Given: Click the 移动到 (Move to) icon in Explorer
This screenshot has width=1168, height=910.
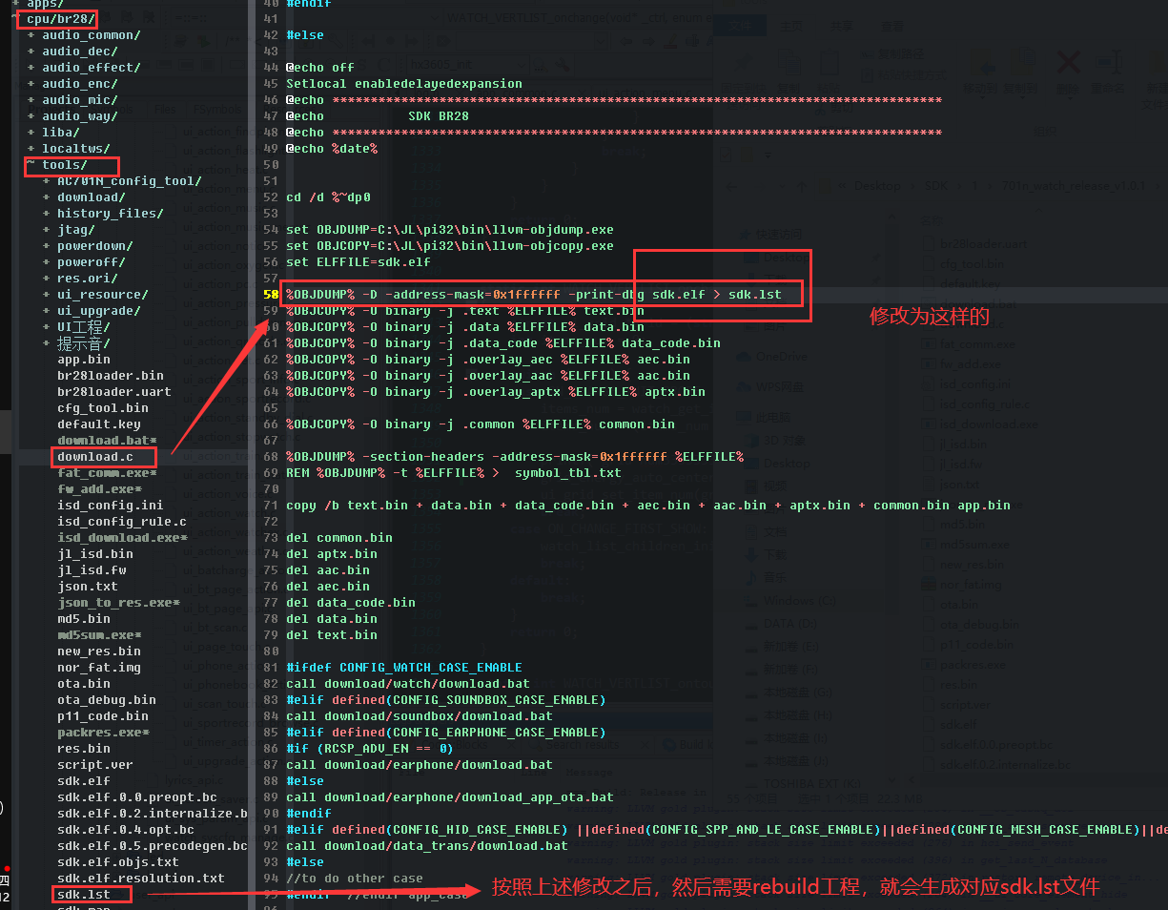Looking at the screenshot, I should 981,64.
